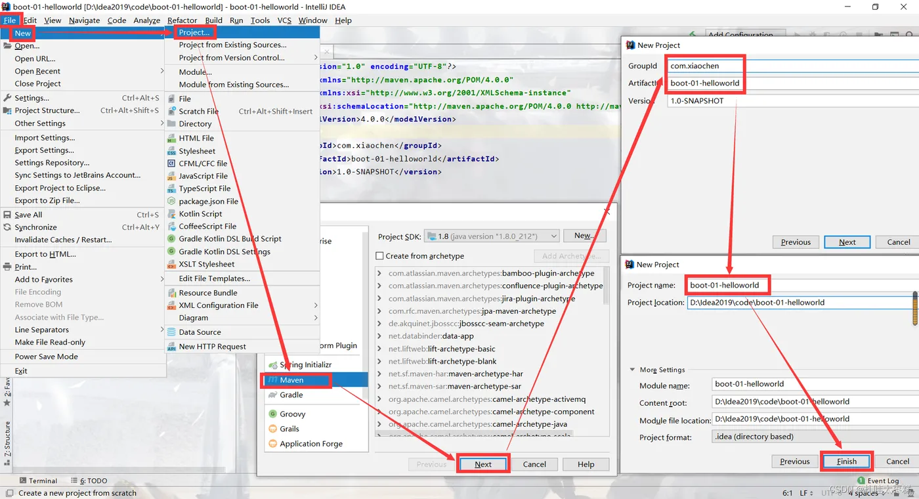Click the printer icon beside Print...
919x499 pixels.
[x=8, y=267]
